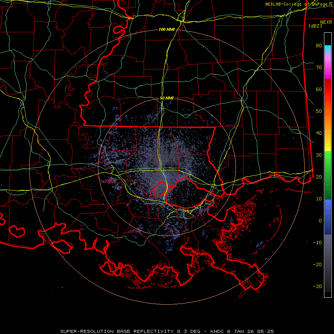This screenshot has height=334, width=334.
Task: Click the green band of the color bar
Action: (x=328, y=175)
